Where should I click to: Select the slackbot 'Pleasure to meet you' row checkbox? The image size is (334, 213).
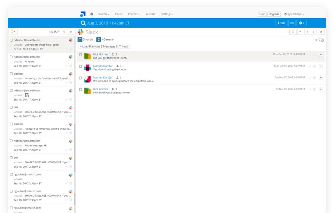pos(11,124)
